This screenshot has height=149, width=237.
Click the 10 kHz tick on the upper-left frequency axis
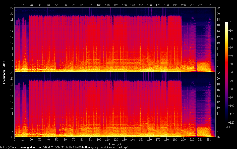[11, 43]
